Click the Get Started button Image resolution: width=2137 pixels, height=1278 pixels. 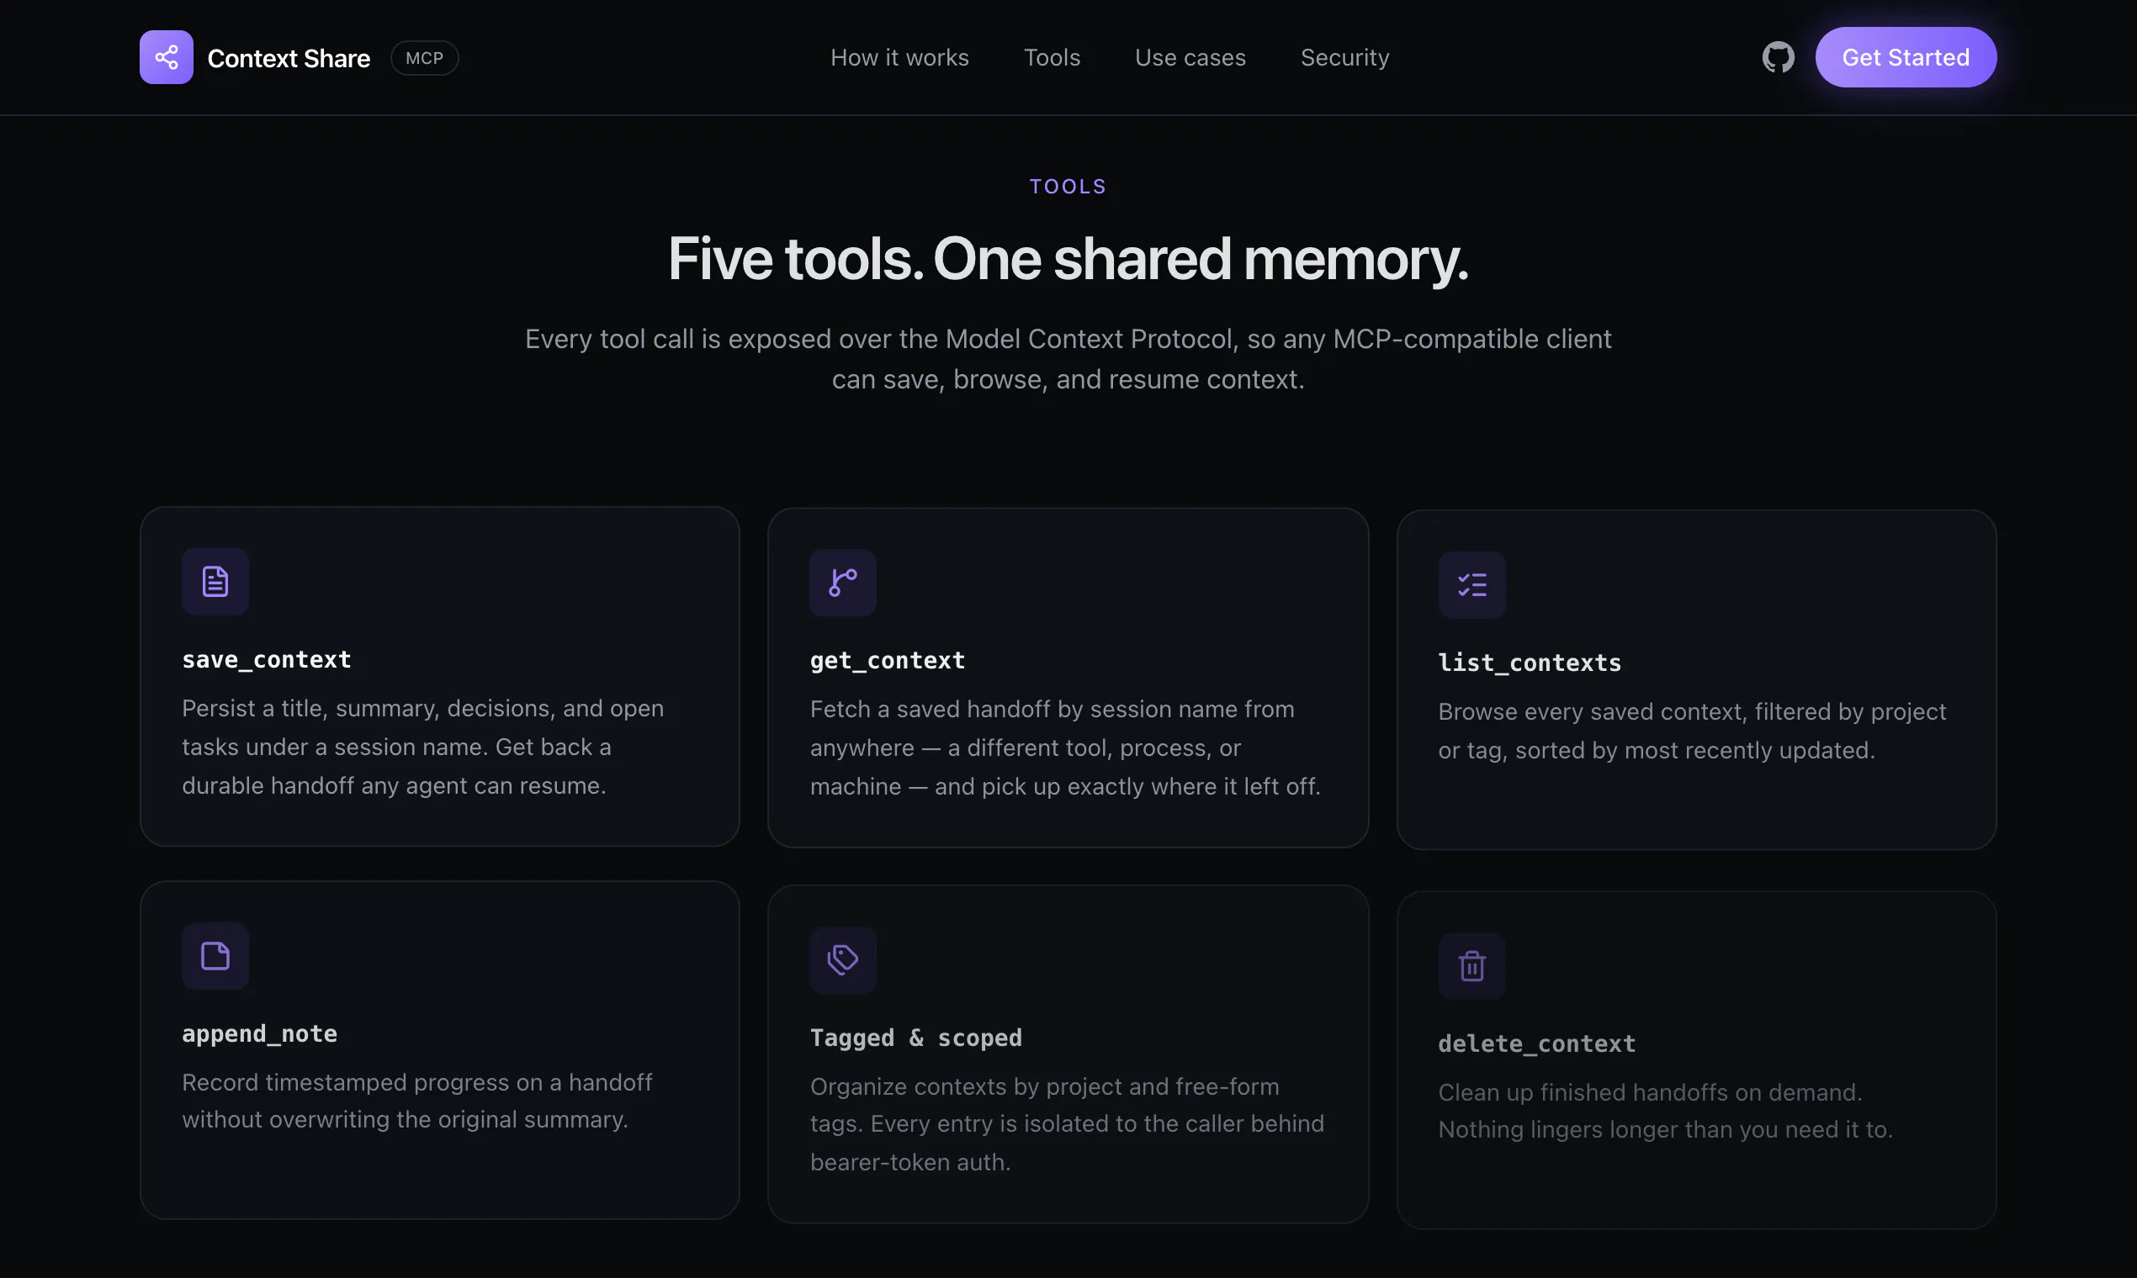pyautogui.click(x=1905, y=58)
